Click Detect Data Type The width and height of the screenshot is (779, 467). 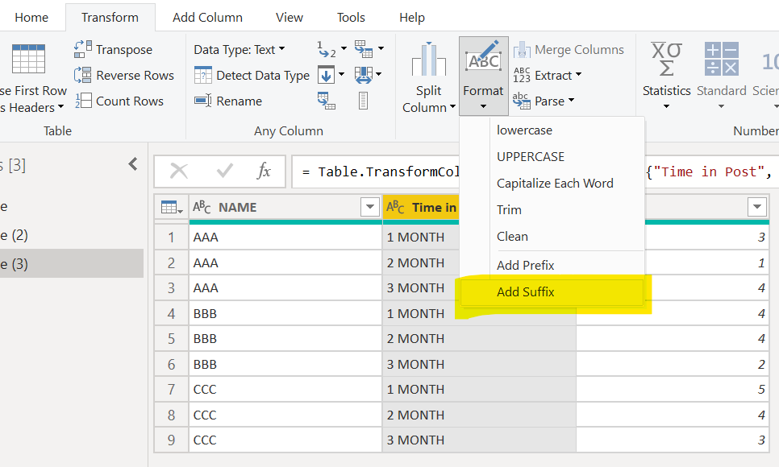(252, 75)
